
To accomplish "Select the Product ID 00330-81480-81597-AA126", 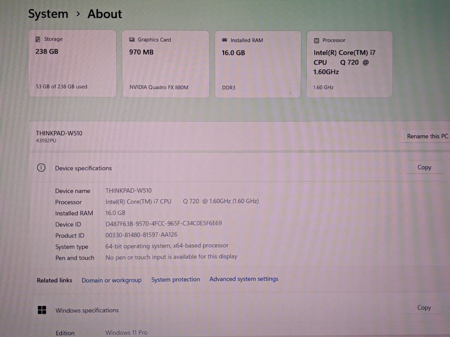I will [141, 235].
